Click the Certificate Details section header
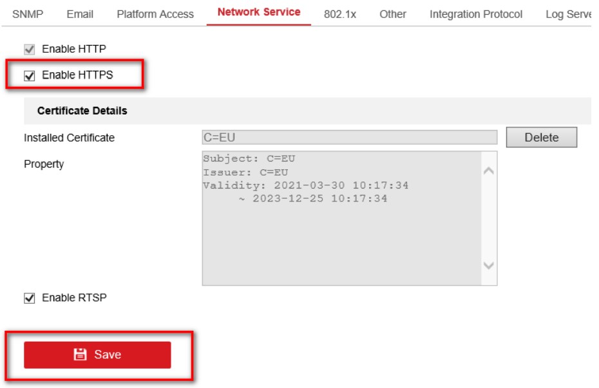The width and height of the screenshot is (599, 388). click(x=82, y=111)
